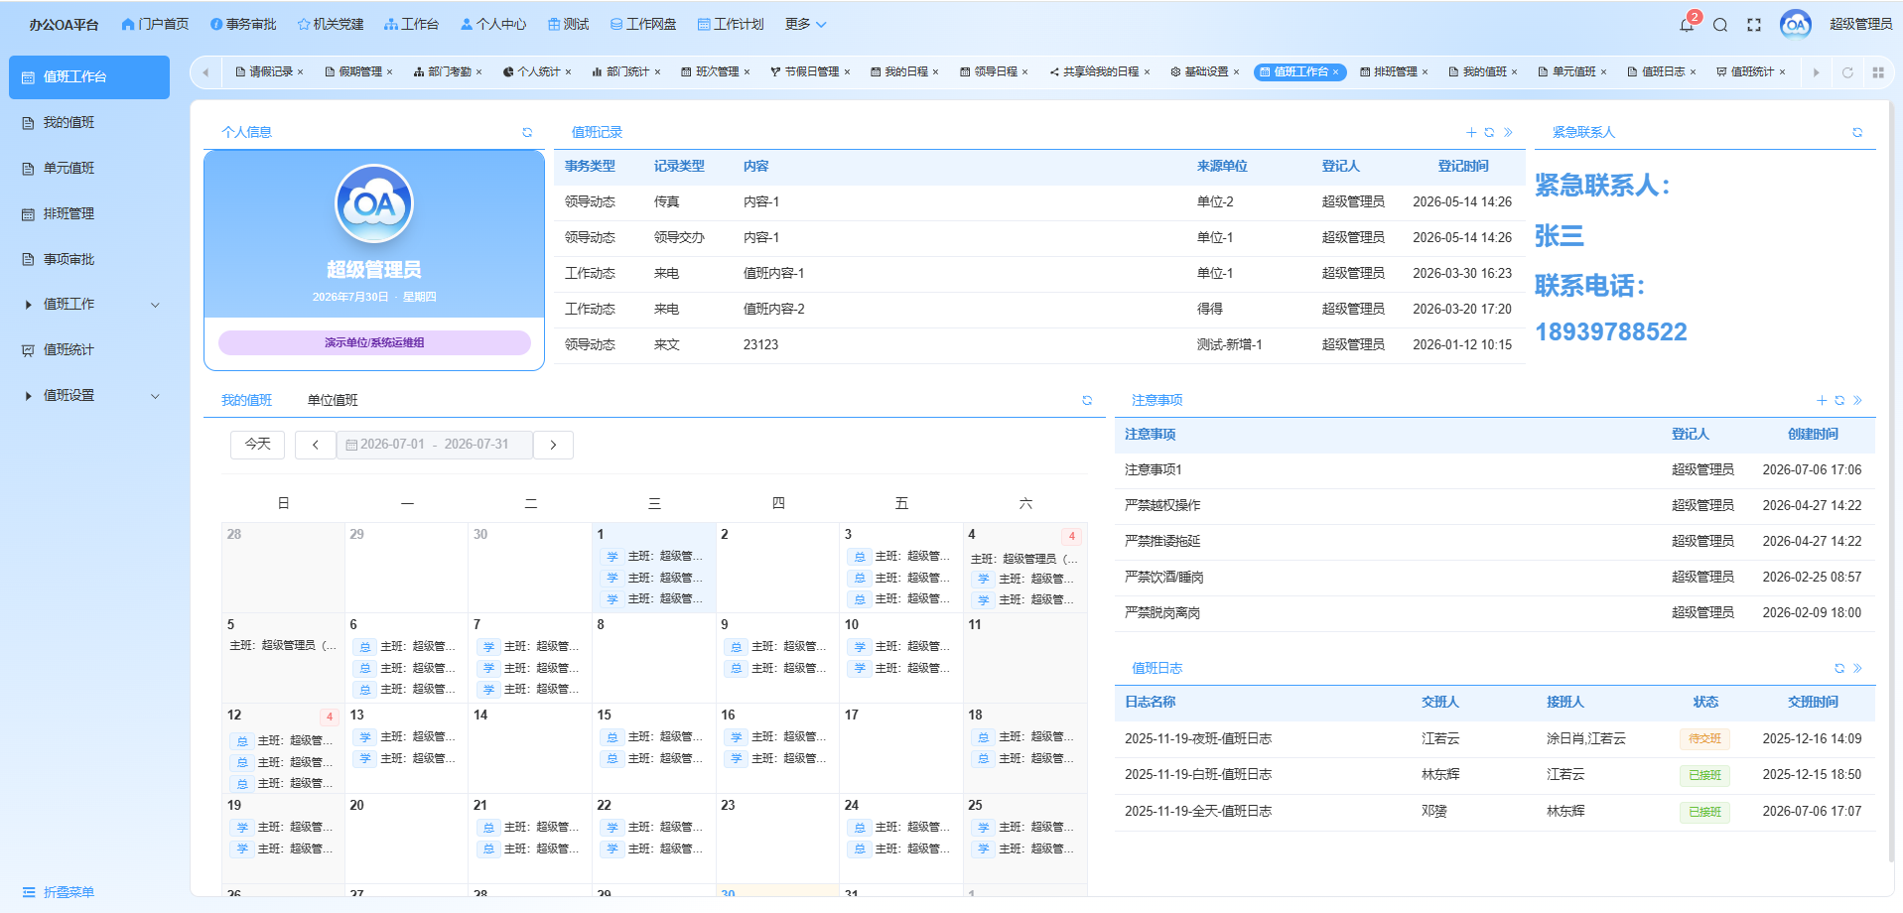
Task: Open the OA user avatar in header
Action: tap(1796, 24)
